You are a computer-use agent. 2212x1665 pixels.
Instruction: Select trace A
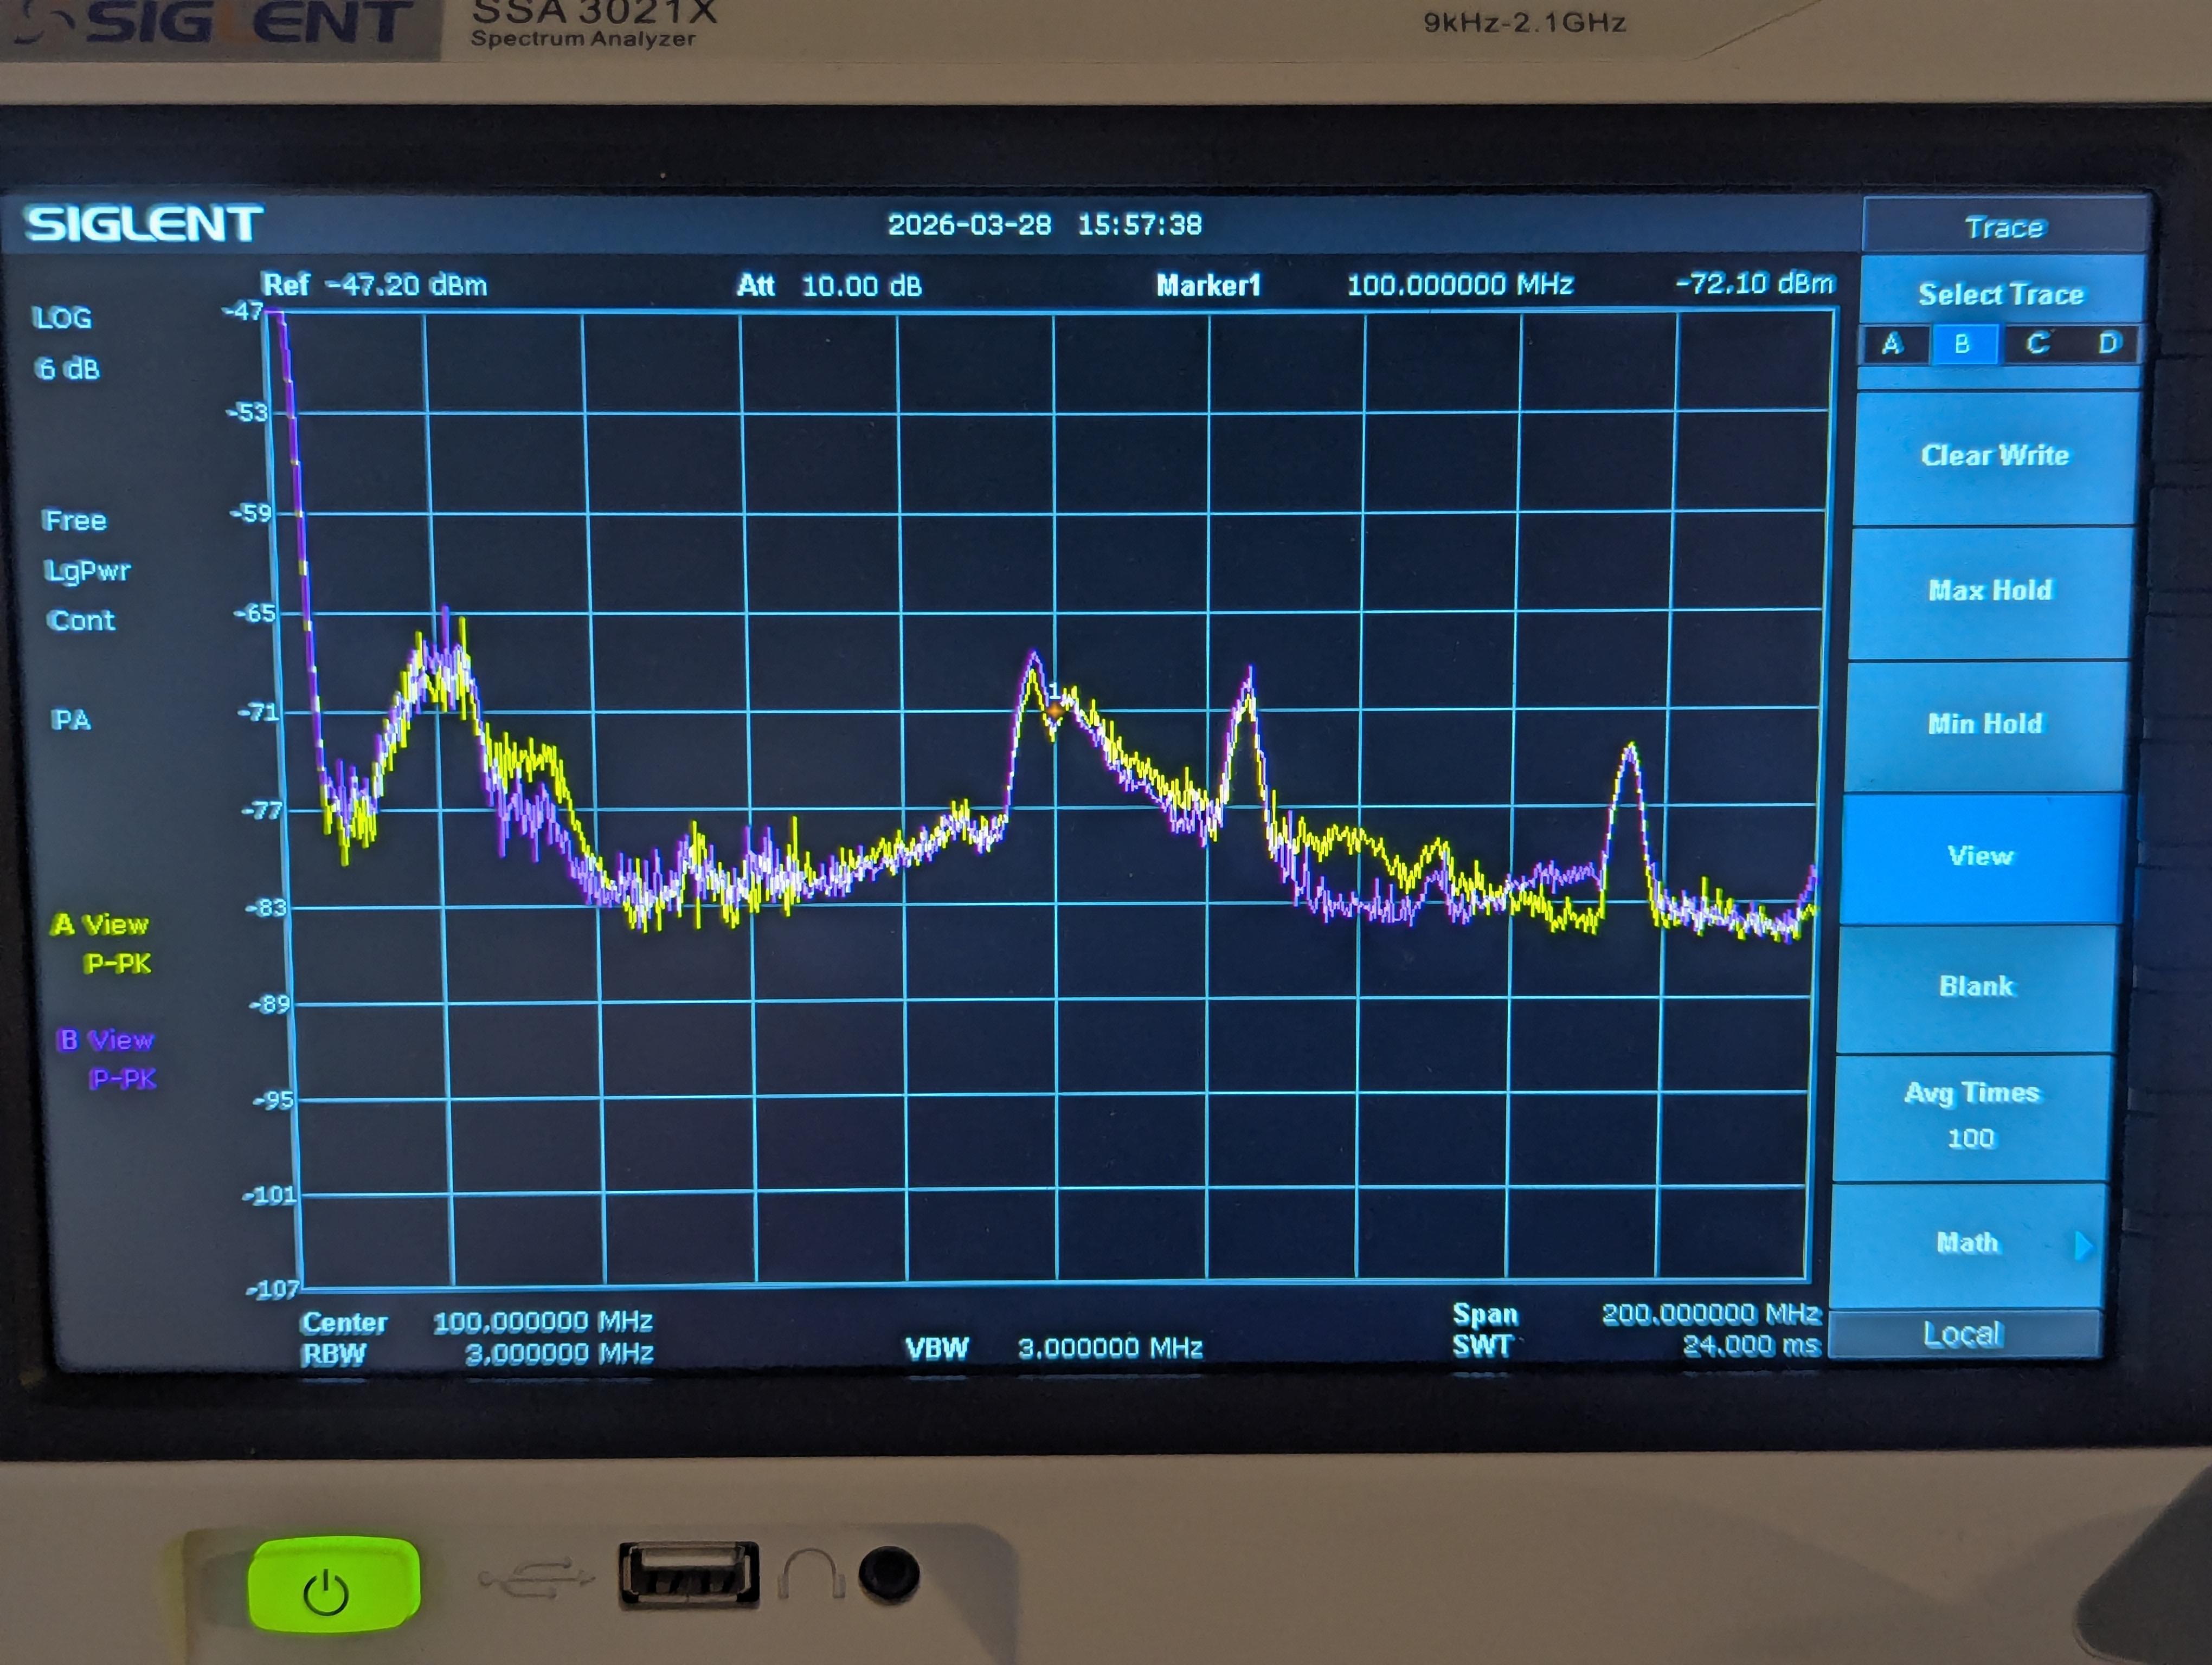coord(1892,345)
